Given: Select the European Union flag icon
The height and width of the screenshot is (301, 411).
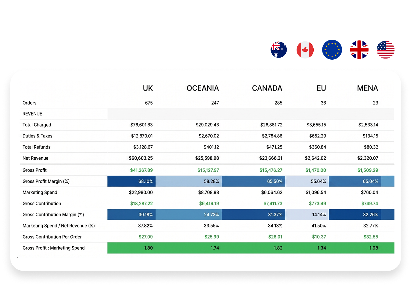Looking at the screenshot, I should (x=332, y=50).
